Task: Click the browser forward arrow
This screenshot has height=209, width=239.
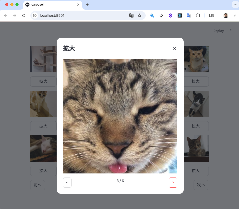Action: 15,15
